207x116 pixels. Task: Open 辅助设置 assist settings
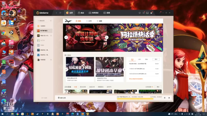click(x=62, y=98)
